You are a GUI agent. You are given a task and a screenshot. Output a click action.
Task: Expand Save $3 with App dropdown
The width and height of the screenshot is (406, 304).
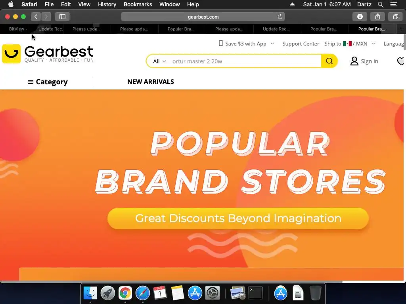272,44
